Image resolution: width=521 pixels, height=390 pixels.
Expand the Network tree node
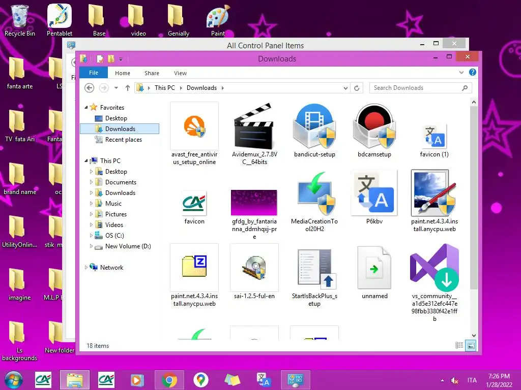(86, 267)
